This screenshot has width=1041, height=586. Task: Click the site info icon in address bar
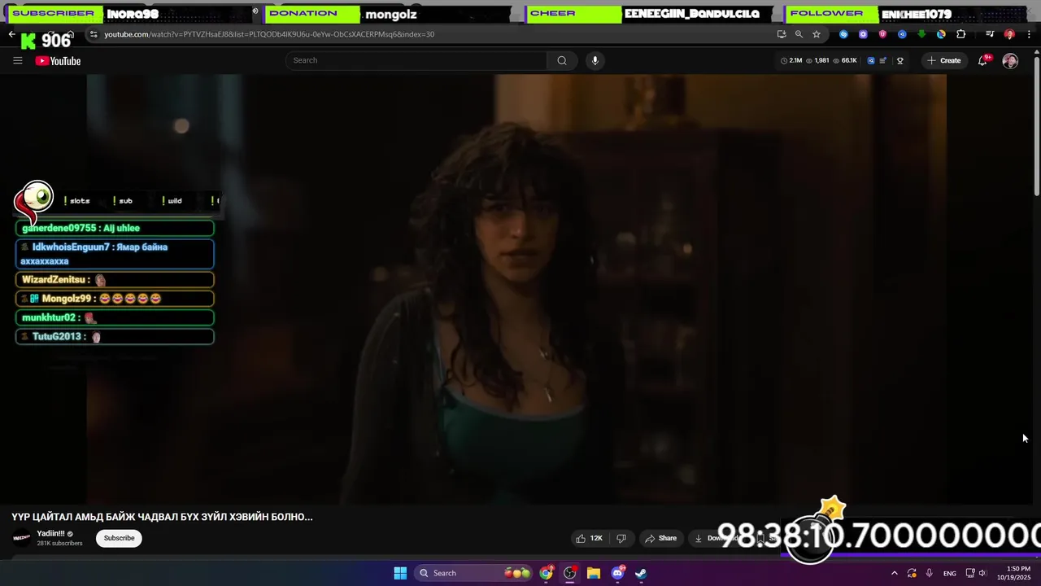coord(94,34)
